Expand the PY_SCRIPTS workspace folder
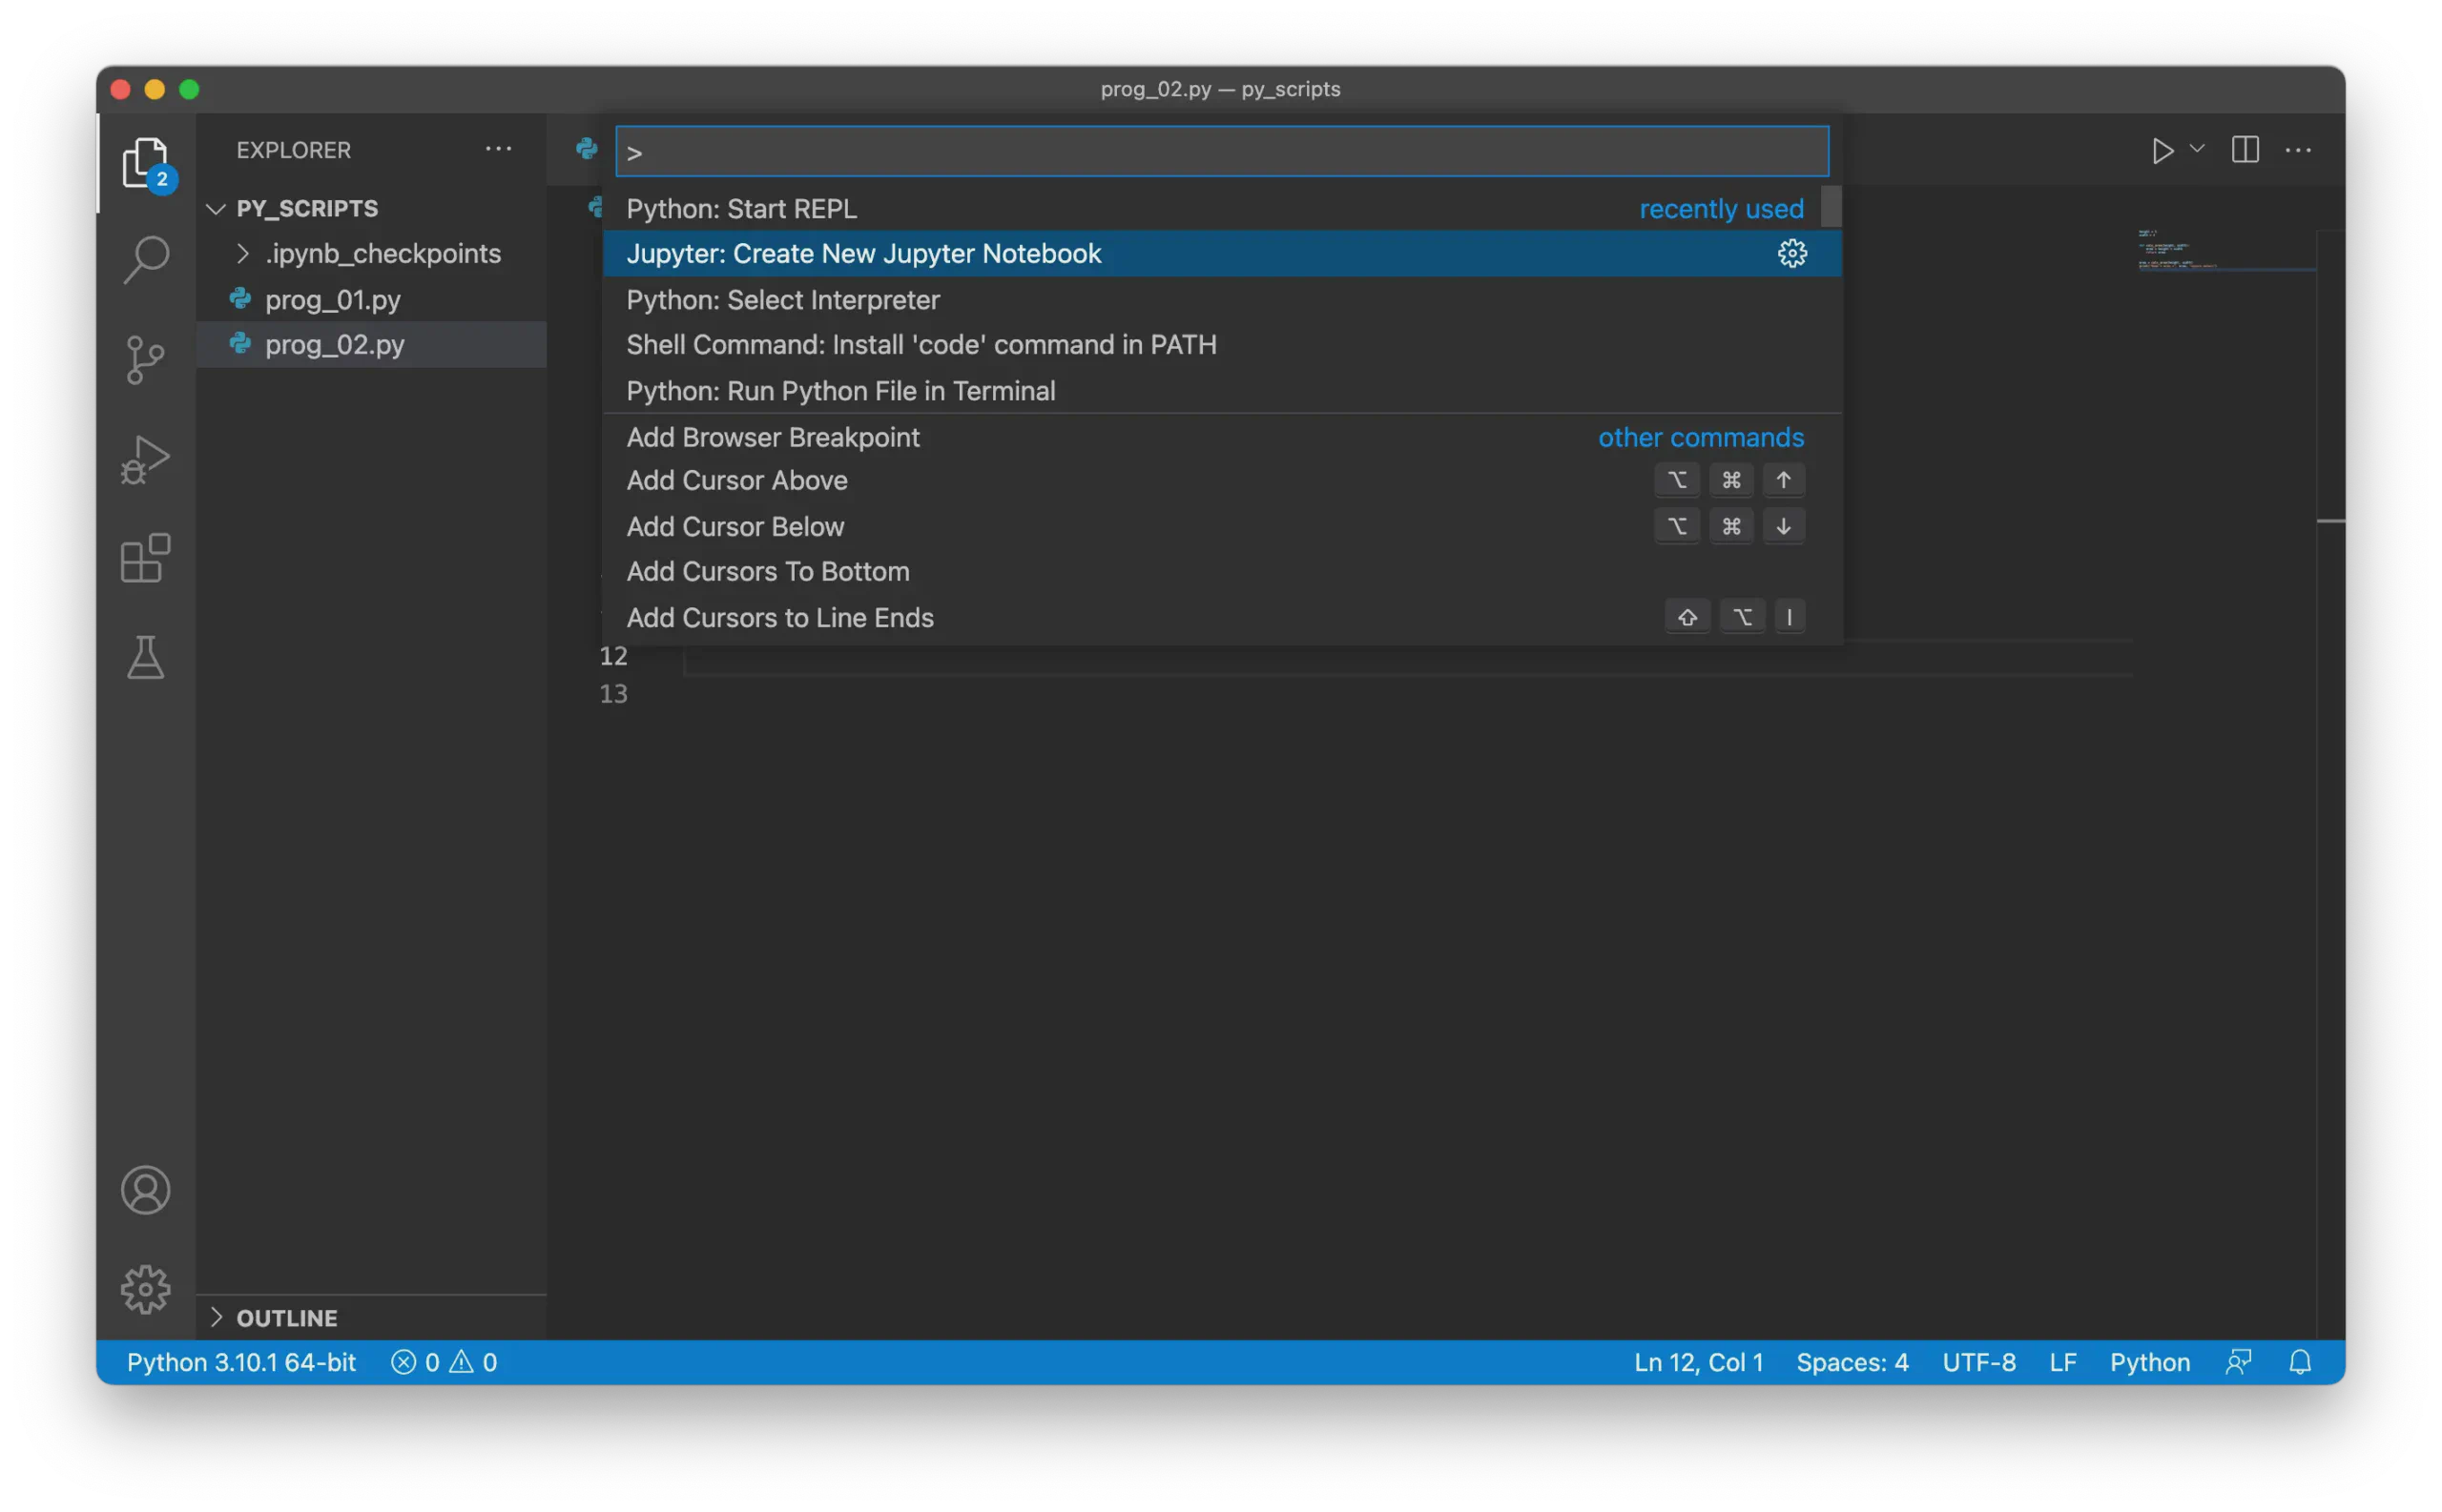2442x1512 pixels. tap(213, 208)
